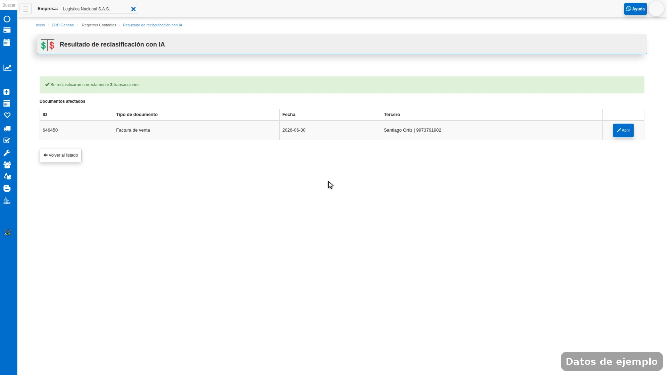Screen dimensions: 667x375
Task: Open the Resultado de reclasificación breadcrumb
Action: [153, 25]
